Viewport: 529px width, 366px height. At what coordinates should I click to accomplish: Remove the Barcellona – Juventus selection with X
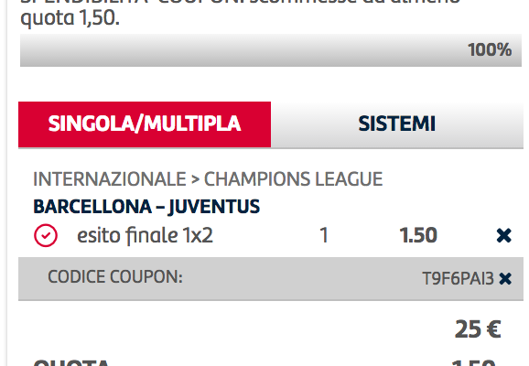(504, 235)
